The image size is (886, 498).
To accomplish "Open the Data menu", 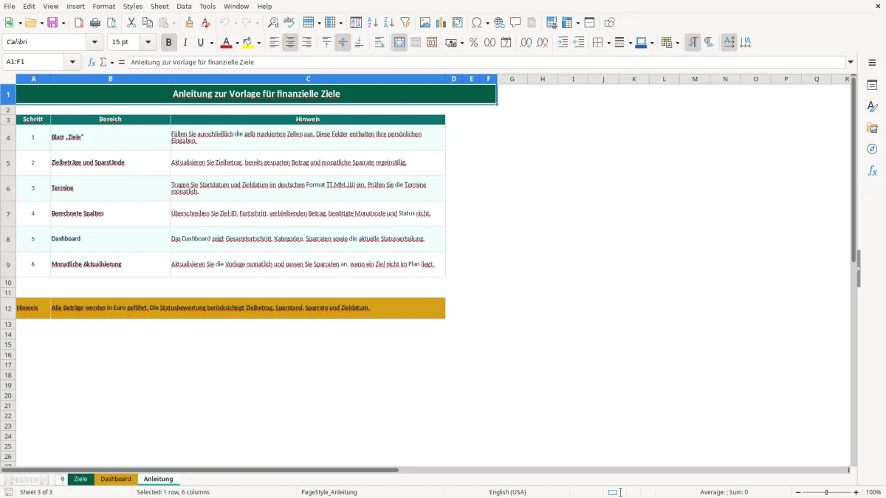I will [184, 6].
